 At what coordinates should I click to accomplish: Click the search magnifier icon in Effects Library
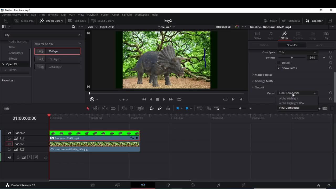73,27
